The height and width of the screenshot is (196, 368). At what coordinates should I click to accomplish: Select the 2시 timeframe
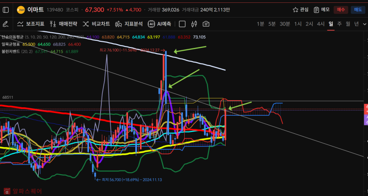[x=309, y=24]
